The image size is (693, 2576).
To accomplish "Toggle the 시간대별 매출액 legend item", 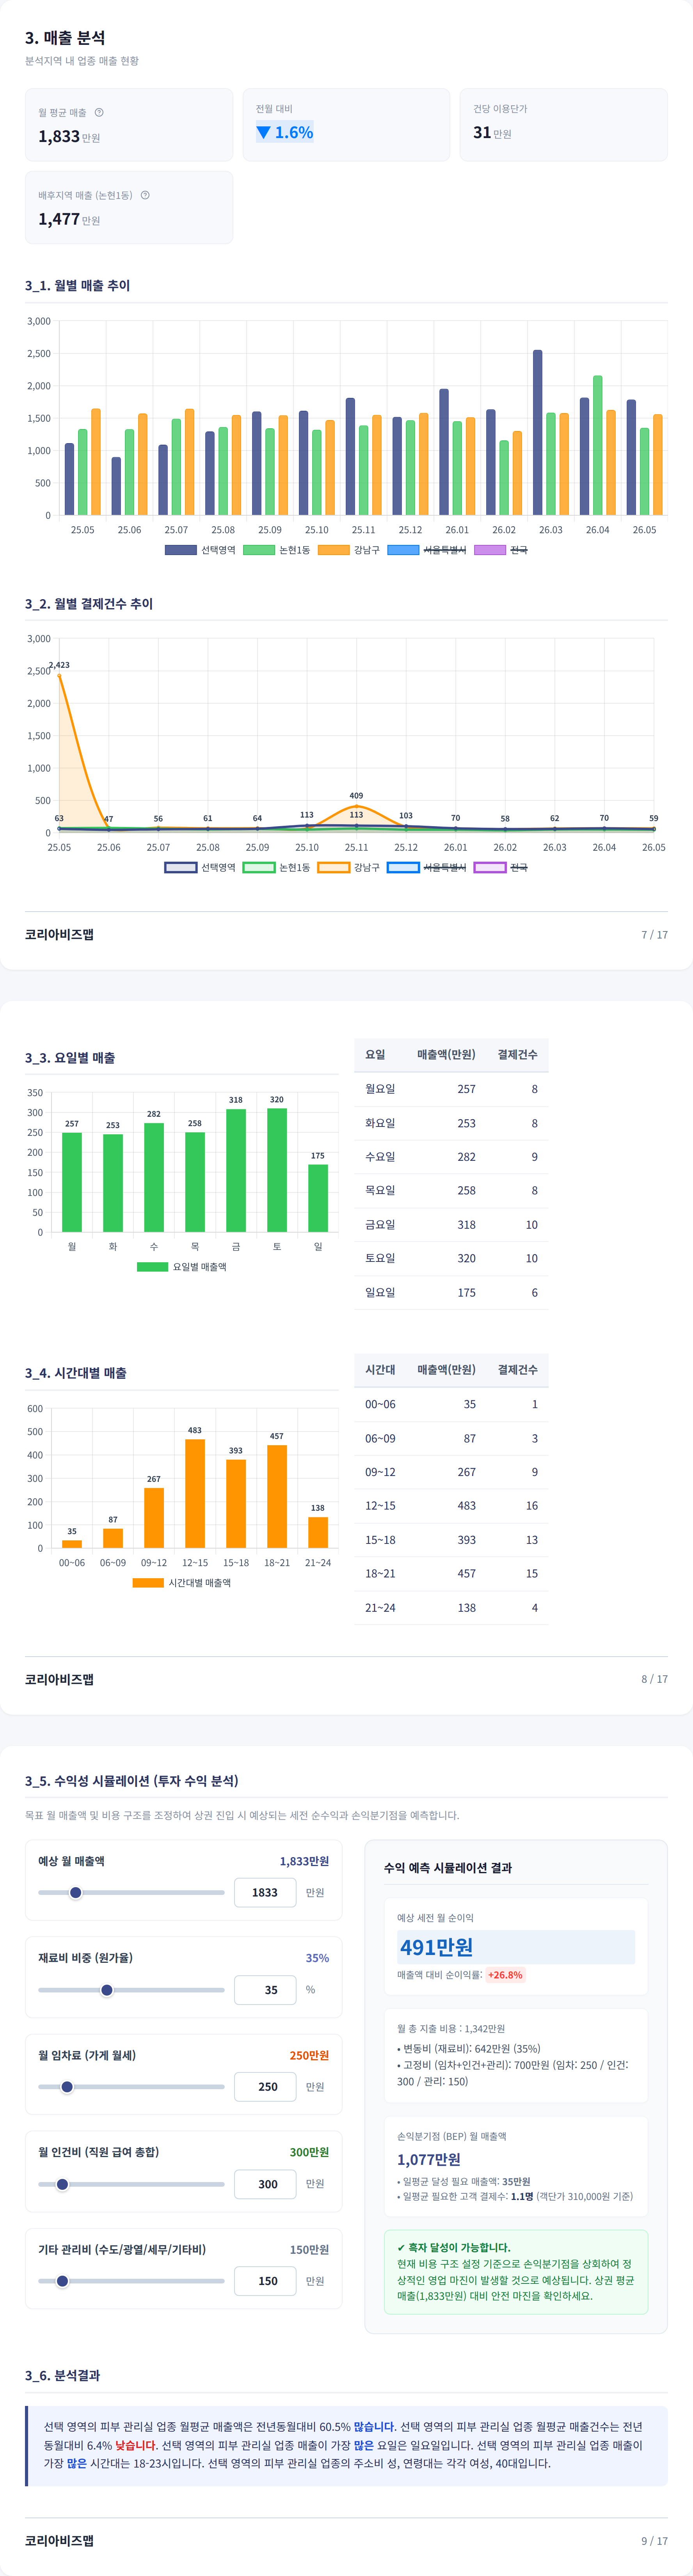I will pos(182,1582).
